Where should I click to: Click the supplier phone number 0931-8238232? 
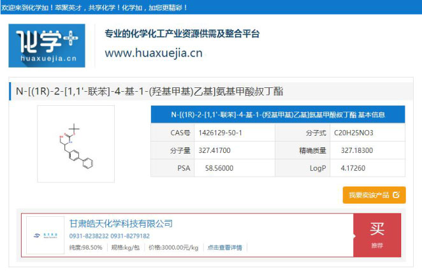89,236
